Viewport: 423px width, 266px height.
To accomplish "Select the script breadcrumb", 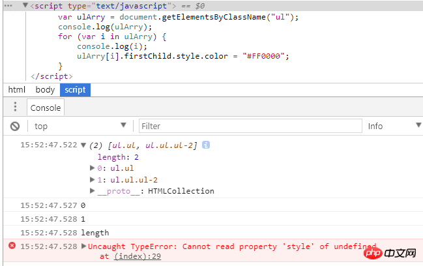I will [x=75, y=89].
